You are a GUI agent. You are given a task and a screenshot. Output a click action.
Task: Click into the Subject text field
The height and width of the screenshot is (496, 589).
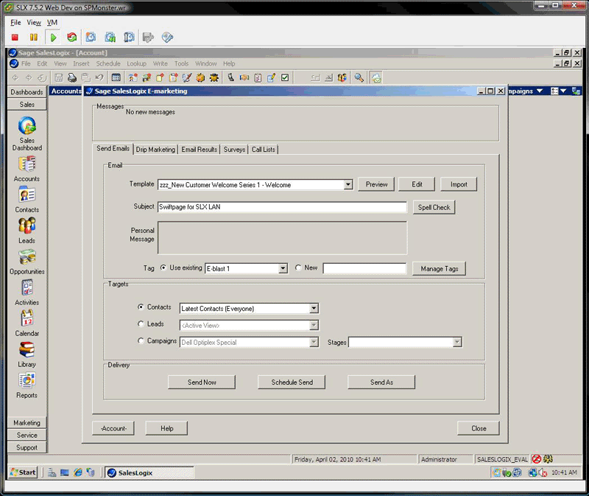(x=282, y=207)
